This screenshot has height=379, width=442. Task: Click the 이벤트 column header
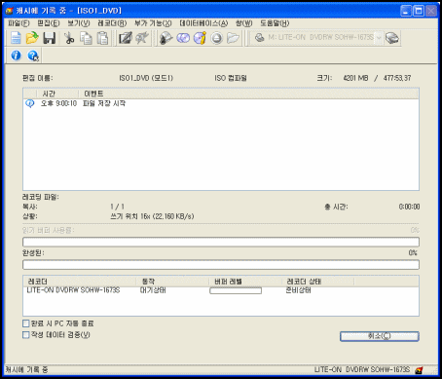point(248,94)
